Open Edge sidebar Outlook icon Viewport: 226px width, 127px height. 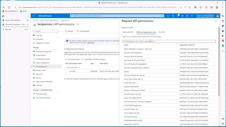point(223,46)
